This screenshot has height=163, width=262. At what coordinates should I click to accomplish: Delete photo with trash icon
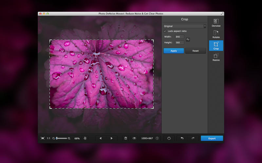point(126,138)
